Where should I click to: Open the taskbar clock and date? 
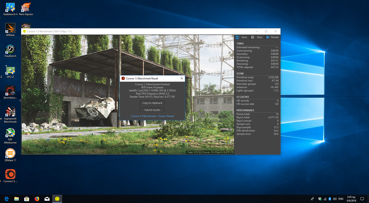coord(351,199)
